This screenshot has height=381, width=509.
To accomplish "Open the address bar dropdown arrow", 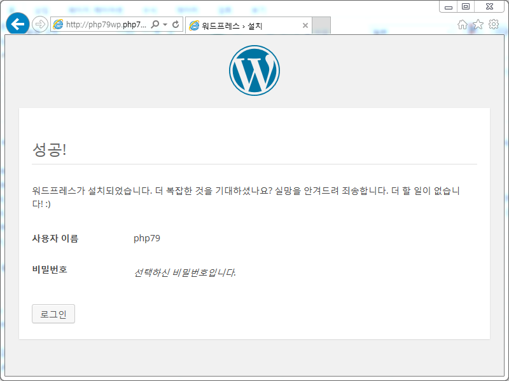I will [165, 25].
